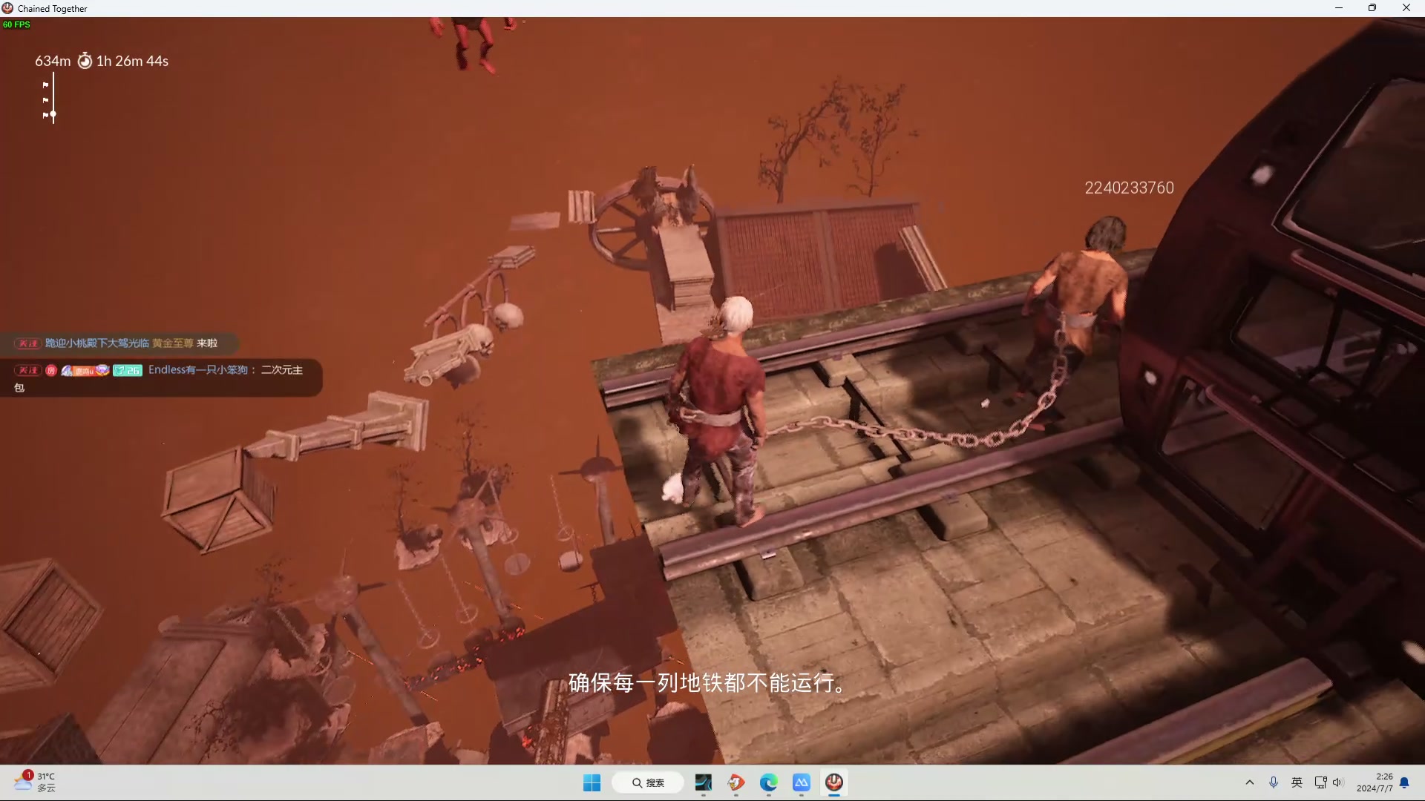This screenshot has width=1425, height=801.
Task: Click the green level badge in chat
Action: (x=128, y=370)
